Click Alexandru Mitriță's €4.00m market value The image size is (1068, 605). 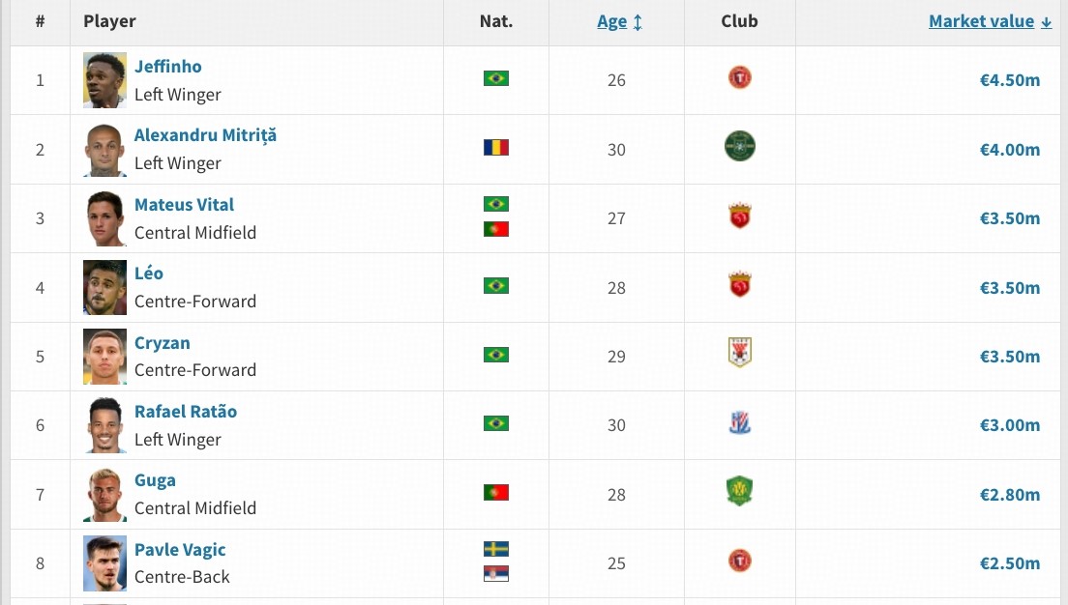coord(1010,150)
